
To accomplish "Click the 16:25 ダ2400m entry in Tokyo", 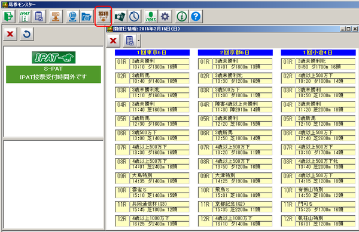I will coord(159,224).
